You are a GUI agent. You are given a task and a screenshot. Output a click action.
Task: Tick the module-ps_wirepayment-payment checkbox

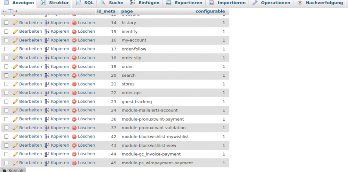[6, 163]
